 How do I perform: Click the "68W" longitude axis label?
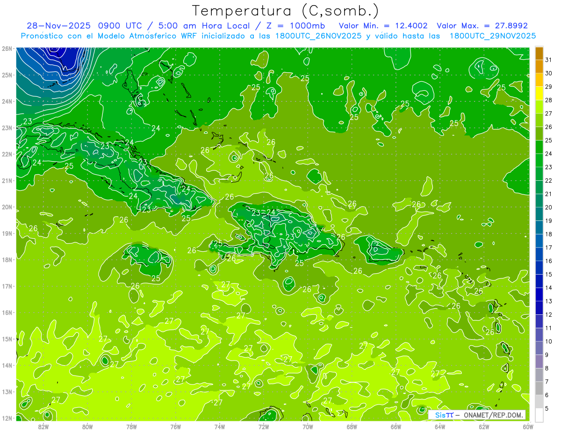click(x=352, y=427)
